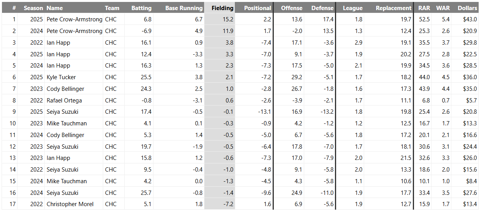Open Pete Crow-Armstrong's 2025 player link
The height and width of the screenshot is (210, 481).
74,19
